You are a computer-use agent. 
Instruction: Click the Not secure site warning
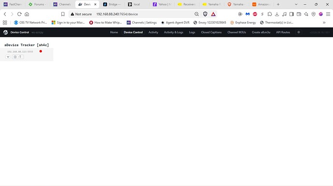pos(82,14)
